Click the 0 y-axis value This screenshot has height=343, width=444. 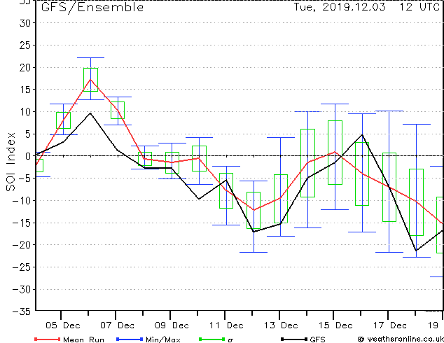28,156
